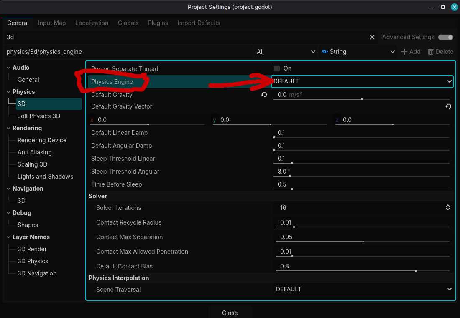Switch to the Input Map tab
Image resolution: width=460 pixels, height=318 pixels.
[52, 23]
